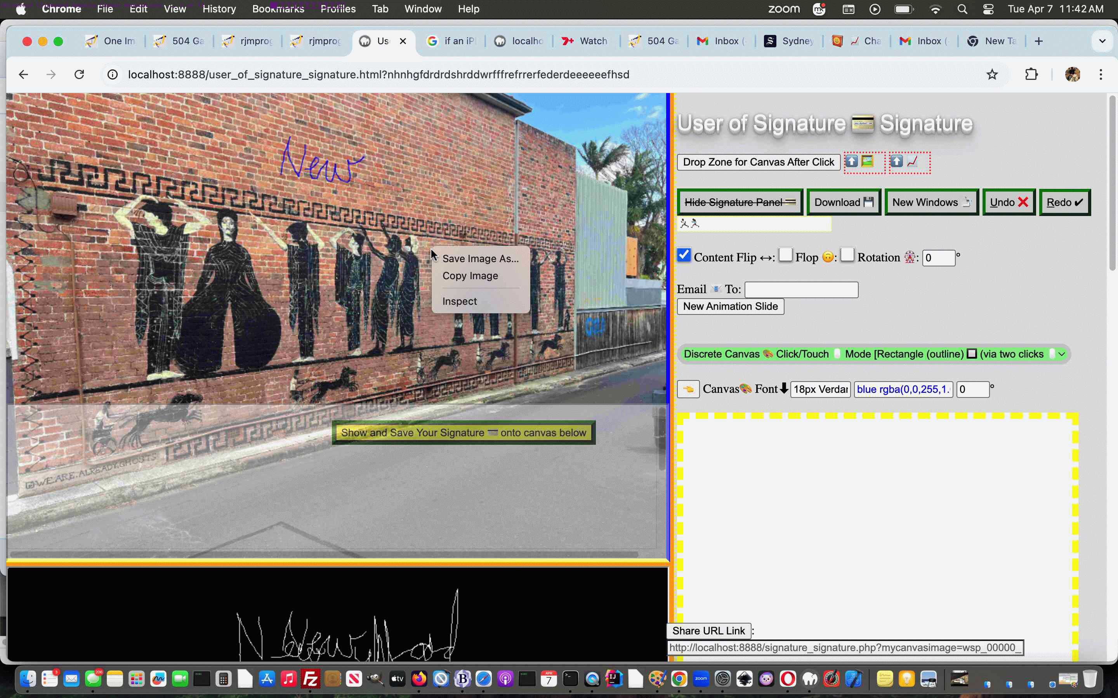Click the envelope icon next to Email label
The height and width of the screenshot is (698, 1118).
716,288
